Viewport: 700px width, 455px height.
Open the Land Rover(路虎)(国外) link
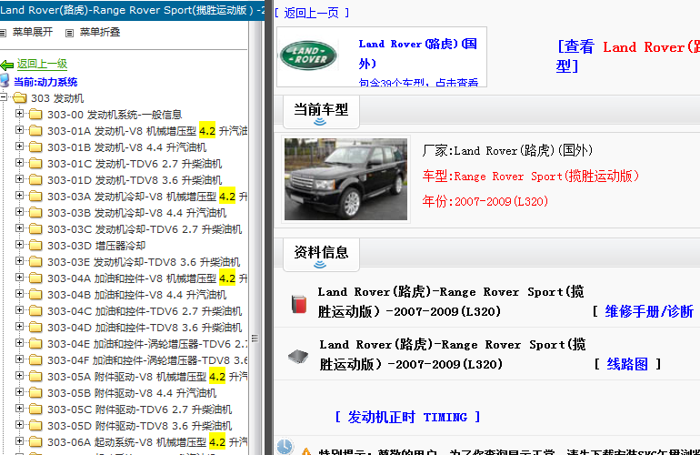click(418, 54)
